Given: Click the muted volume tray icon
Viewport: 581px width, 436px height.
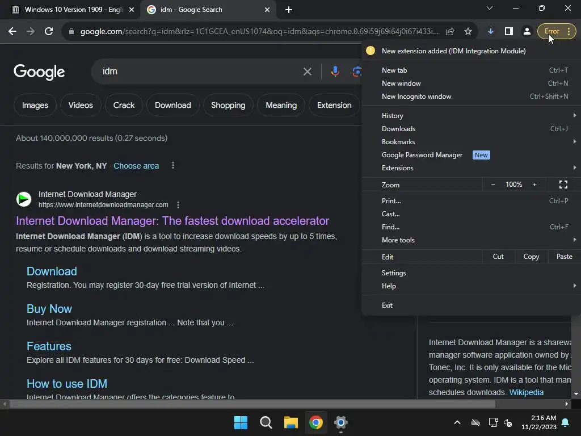Looking at the screenshot, I should click(x=508, y=422).
